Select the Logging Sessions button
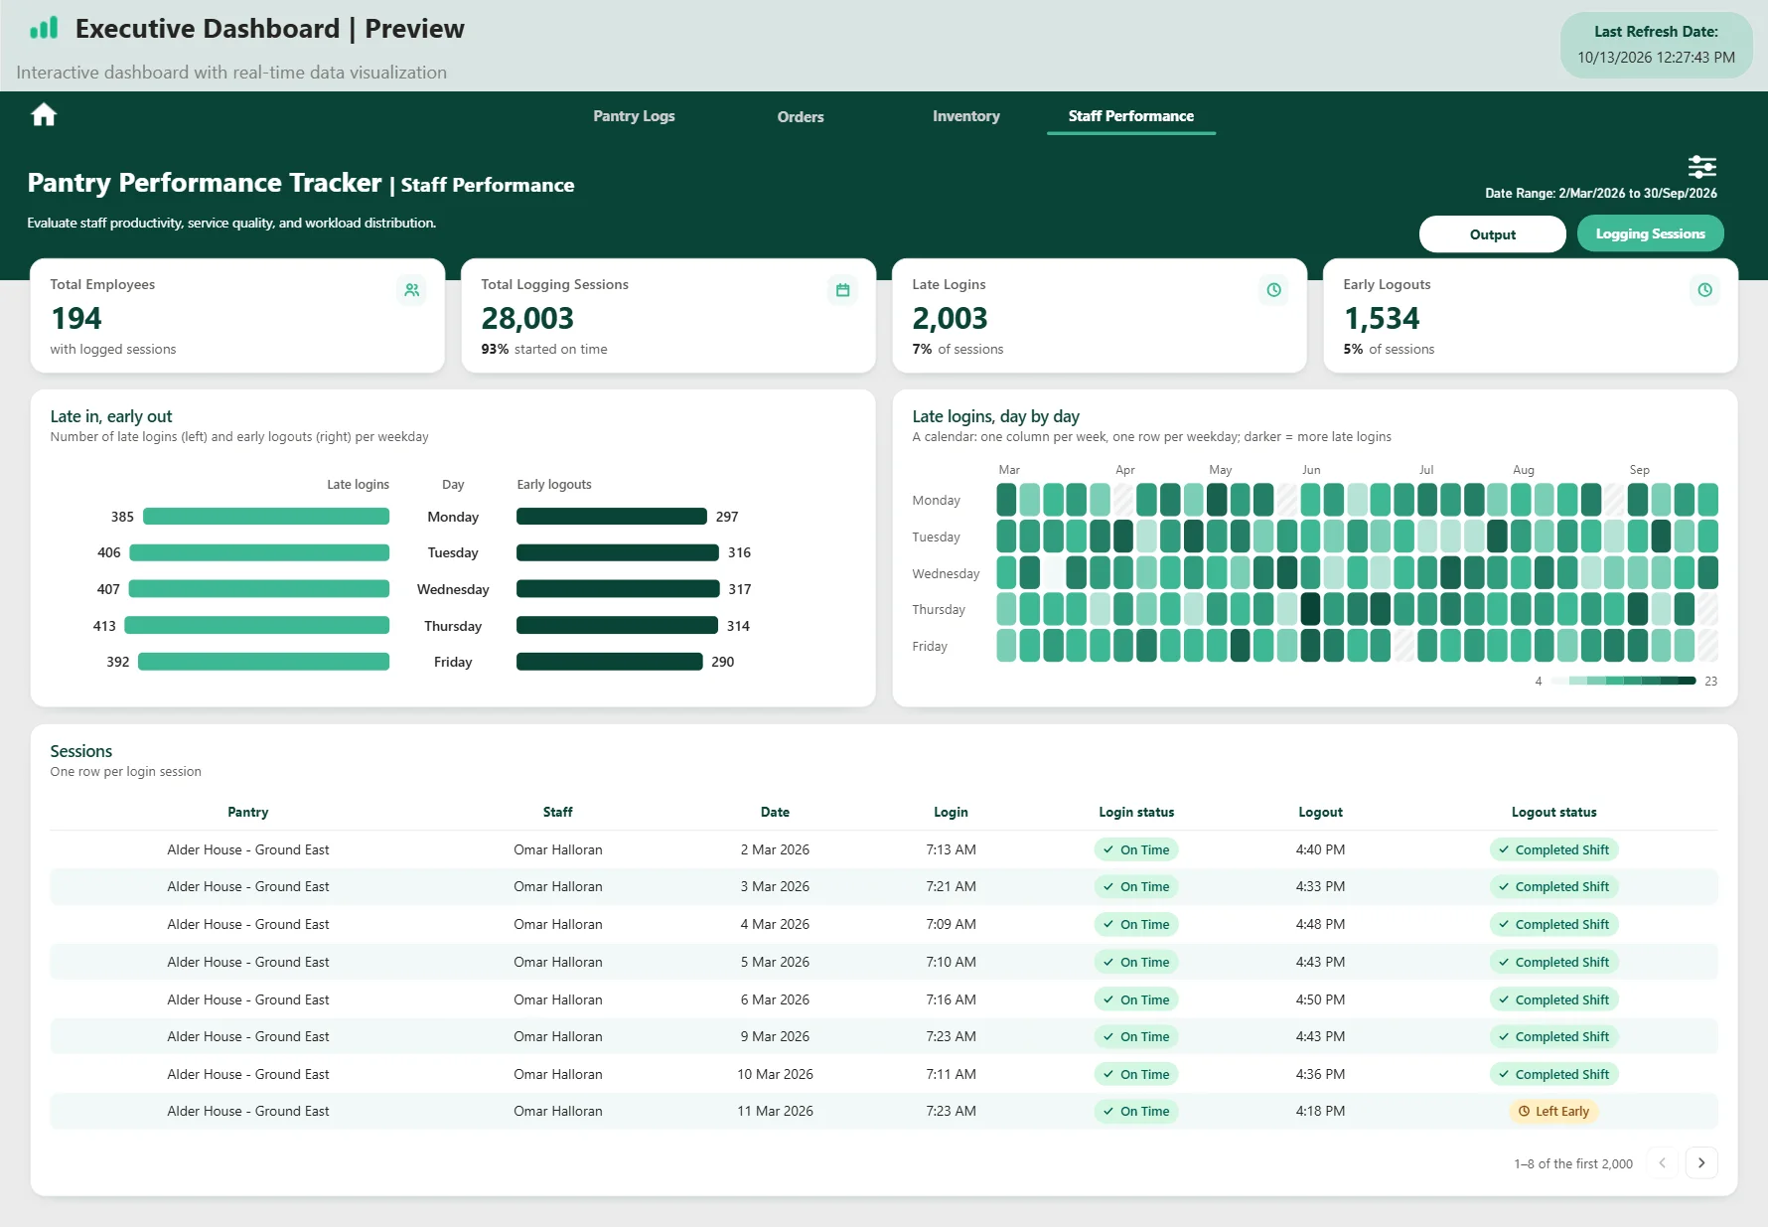Image resolution: width=1768 pixels, height=1227 pixels. click(1650, 233)
